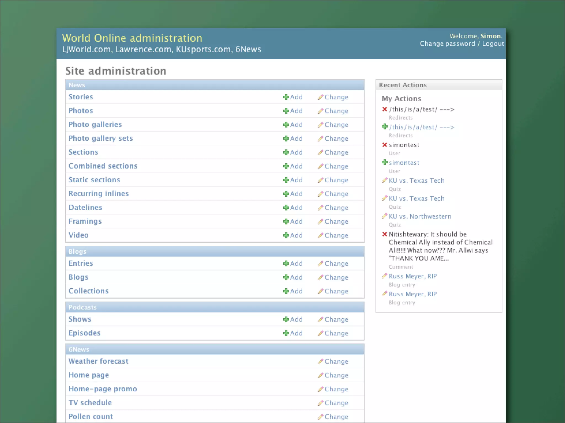Click the pencil Change icon for Photos
This screenshot has width=565, height=423.
[x=320, y=111]
